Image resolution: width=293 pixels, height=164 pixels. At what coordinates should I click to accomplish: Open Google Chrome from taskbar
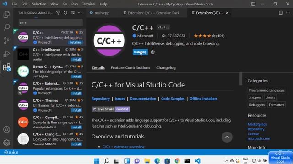pyautogui.click(x=177, y=161)
